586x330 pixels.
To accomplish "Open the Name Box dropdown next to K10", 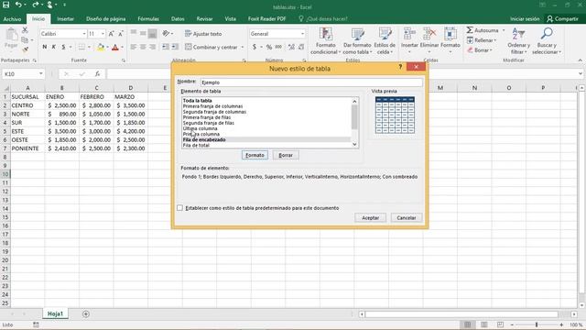I will [x=40, y=73].
